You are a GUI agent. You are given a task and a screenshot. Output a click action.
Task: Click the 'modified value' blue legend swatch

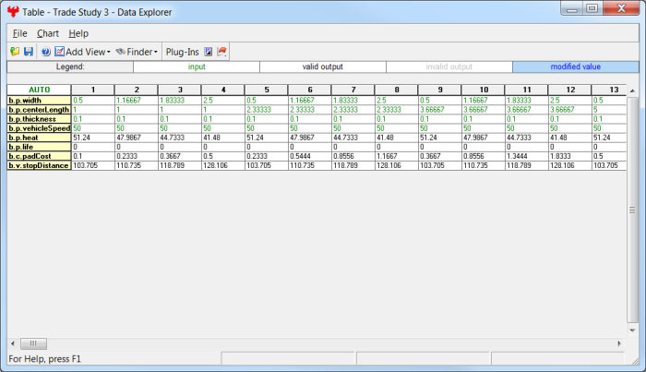pyautogui.click(x=574, y=66)
